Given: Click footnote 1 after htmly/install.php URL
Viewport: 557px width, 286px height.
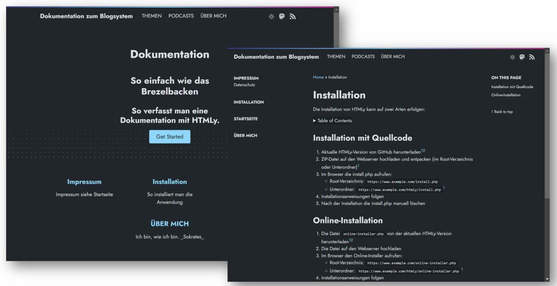Looking at the screenshot, I should click(444, 188).
